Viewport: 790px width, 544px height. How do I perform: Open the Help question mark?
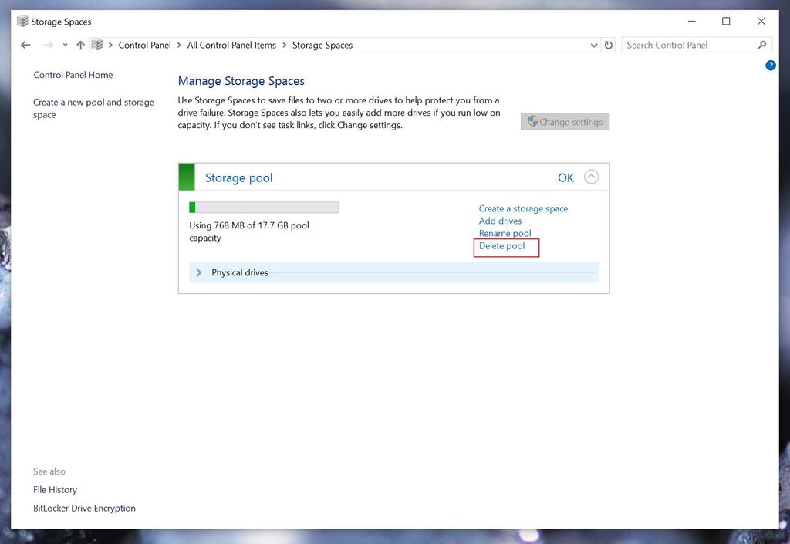point(771,66)
